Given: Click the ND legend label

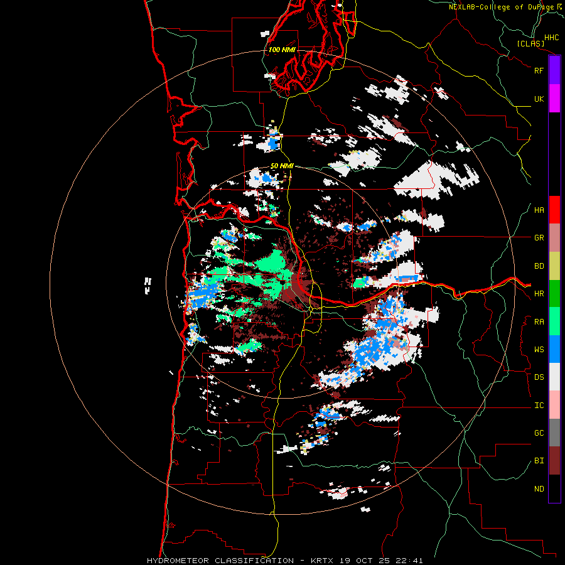Looking at the screenshot, I should [539, 489].
